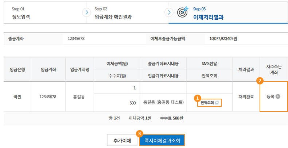The height and width of the screenshot is (148, 288).
Task: Click the SMS전달 header
Action: [x=209, y=64]
